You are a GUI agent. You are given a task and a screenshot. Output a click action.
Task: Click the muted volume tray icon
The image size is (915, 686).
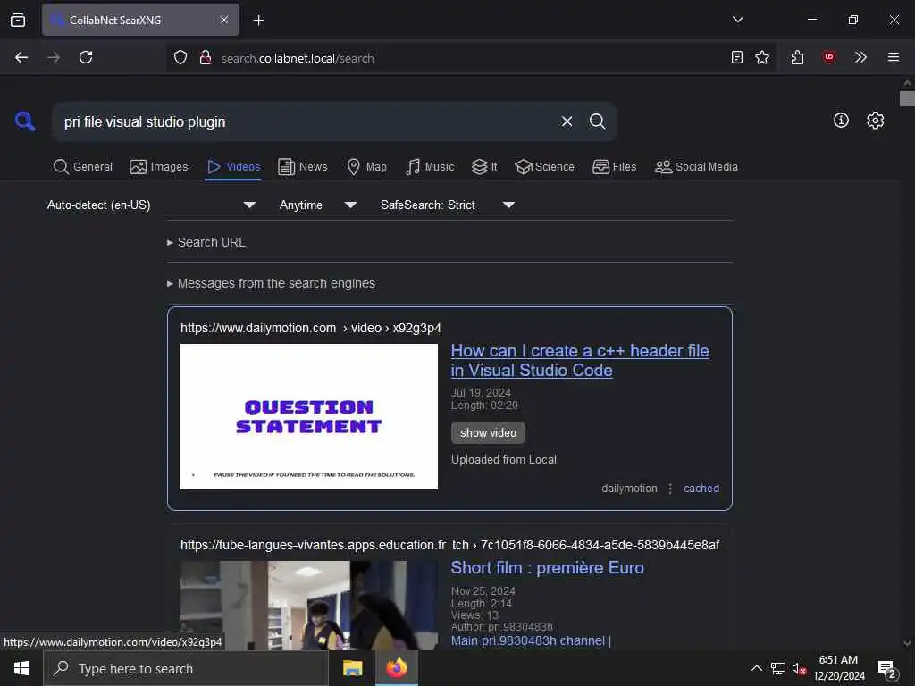pyautogui.click(x=798, y=668)
